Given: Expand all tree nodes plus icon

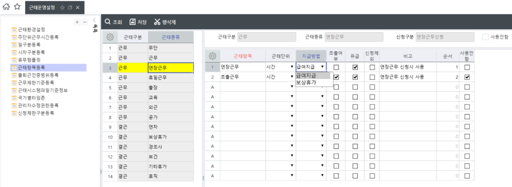Looking at the screenshot, I should [x=77, y=22].
